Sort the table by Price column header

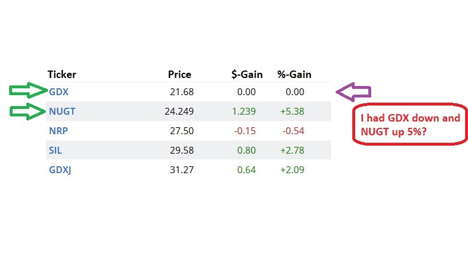[179, 75]
